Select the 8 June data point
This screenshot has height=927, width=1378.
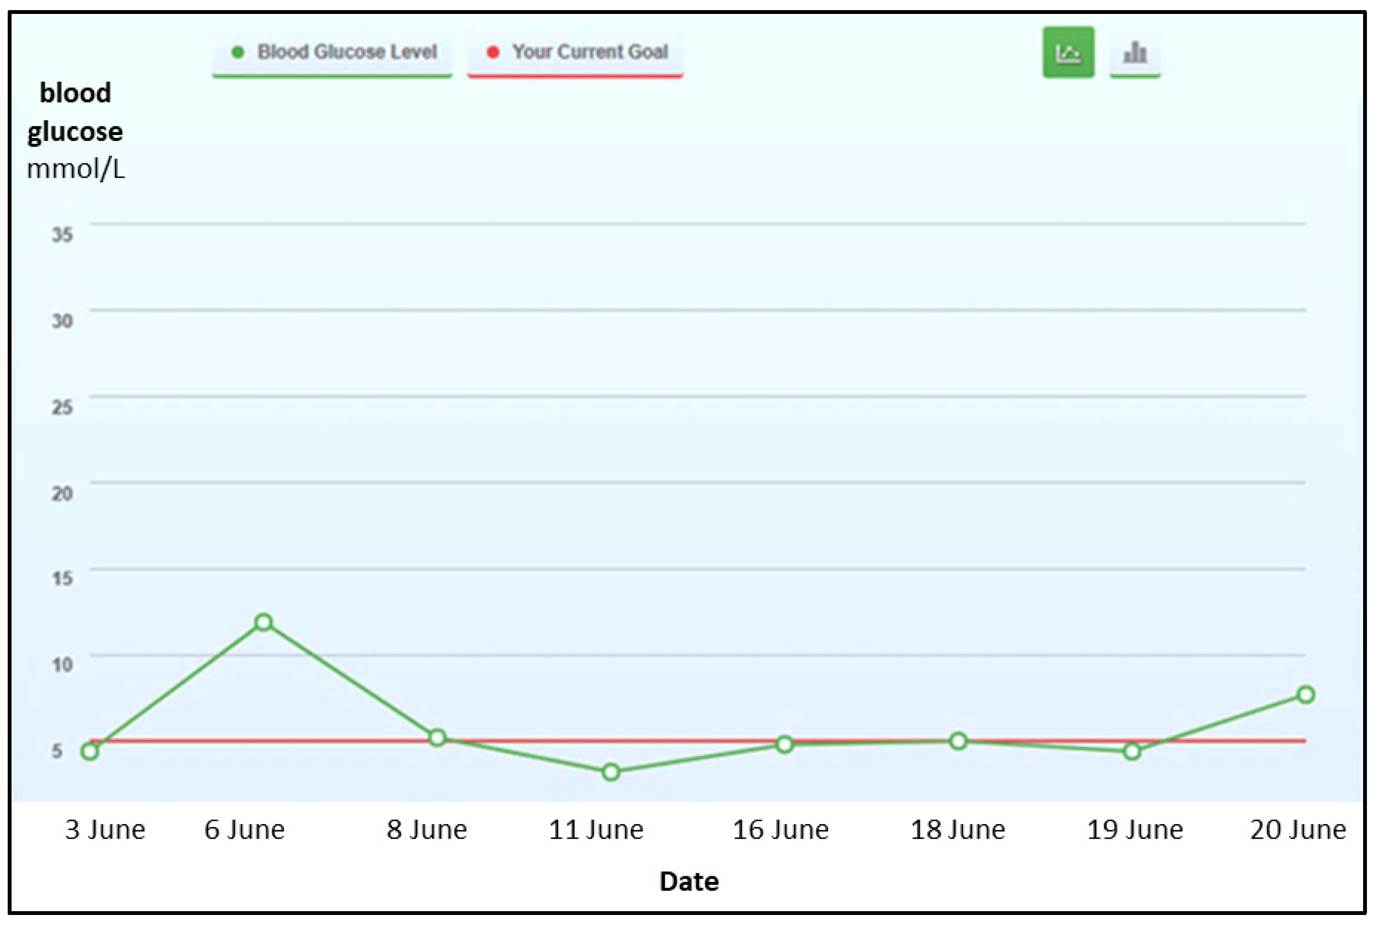tap(437, 738)
